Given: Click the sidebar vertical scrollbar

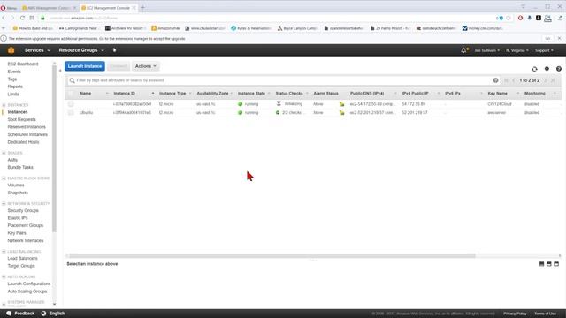Looking at the screenshot, I should 54,149.
